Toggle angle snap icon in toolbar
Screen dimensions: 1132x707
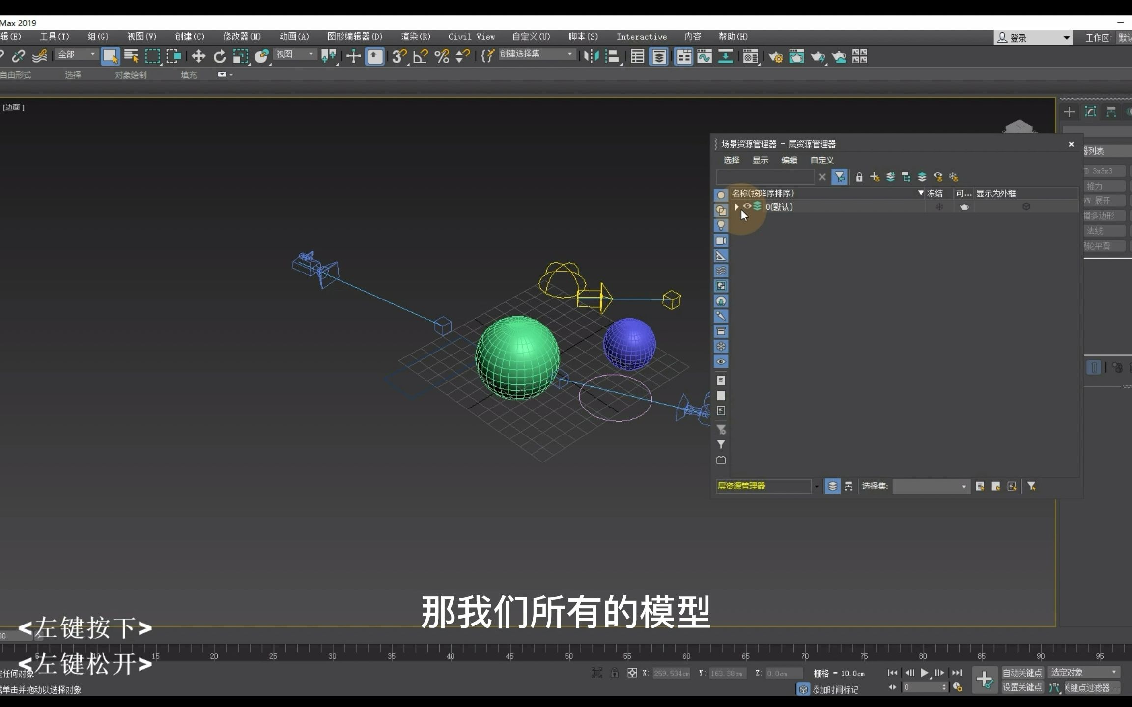pos(420,56)
